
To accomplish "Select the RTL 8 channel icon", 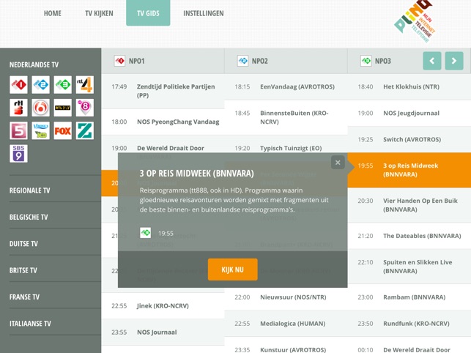I will coord(85,108).
